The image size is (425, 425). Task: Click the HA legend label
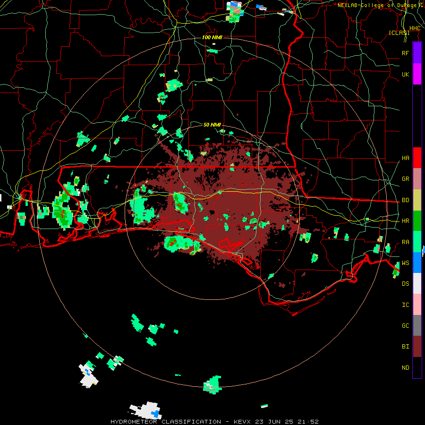tap(405, 158)
